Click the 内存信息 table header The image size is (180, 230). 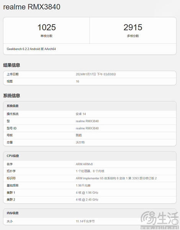pos(13,213)
